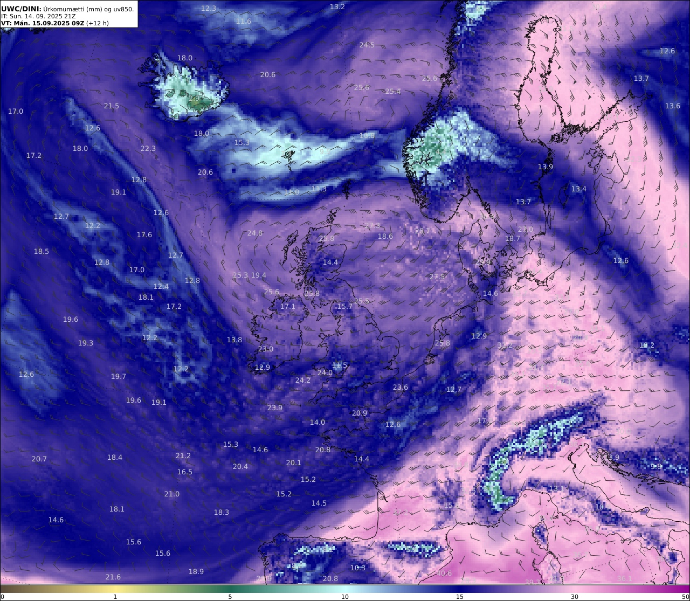Click the UWC/DINI title in header box
This screenshot has height=601, width=690.
21,9
